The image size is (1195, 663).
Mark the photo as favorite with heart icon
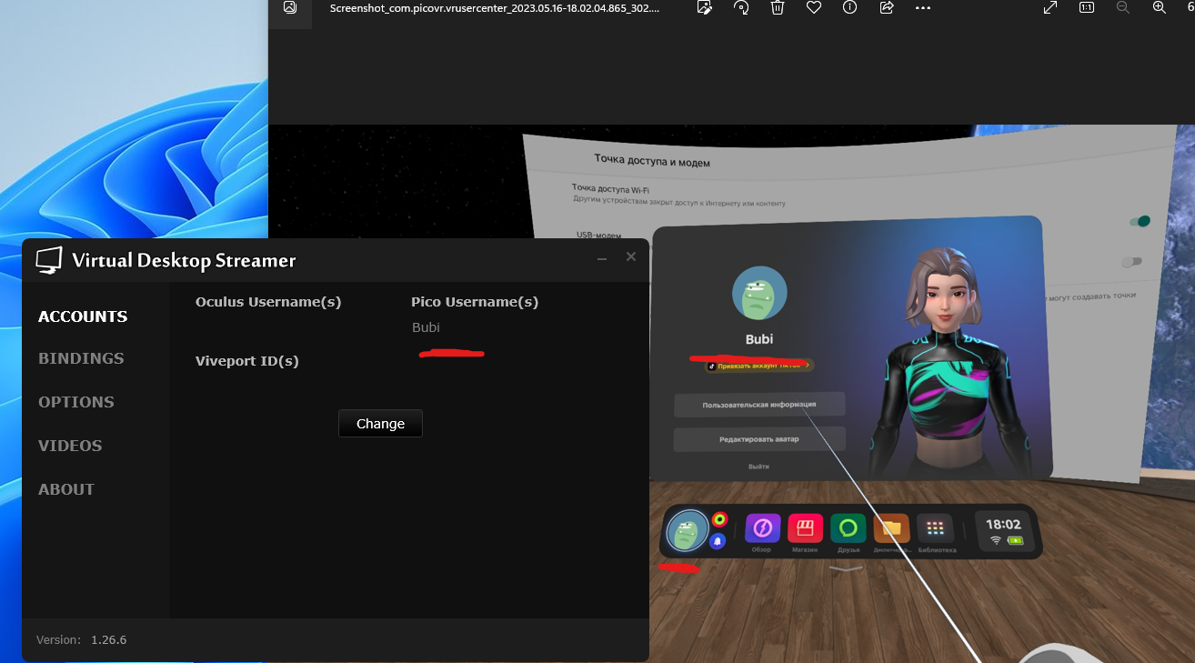[x=814, y=7]
